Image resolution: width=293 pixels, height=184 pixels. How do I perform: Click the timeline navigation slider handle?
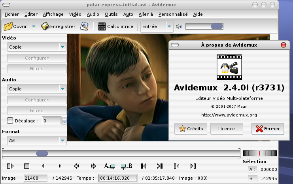coord(42,153)
